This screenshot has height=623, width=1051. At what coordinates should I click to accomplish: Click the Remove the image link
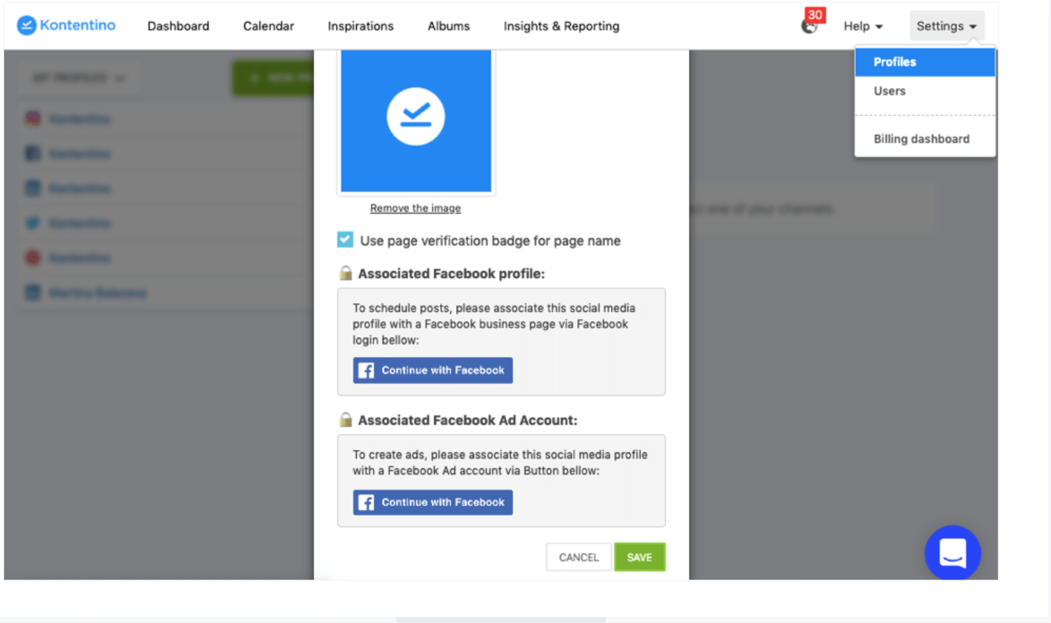click(415, 208)
